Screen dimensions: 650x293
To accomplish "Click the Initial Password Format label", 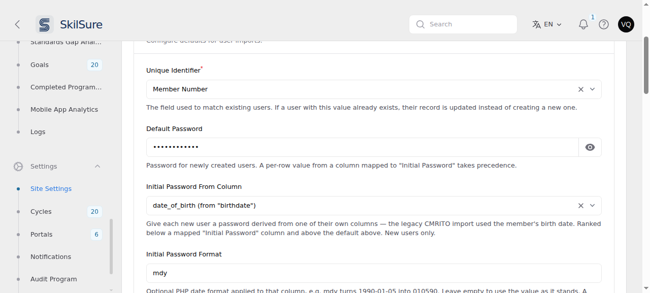I will (x=184, y=254).
